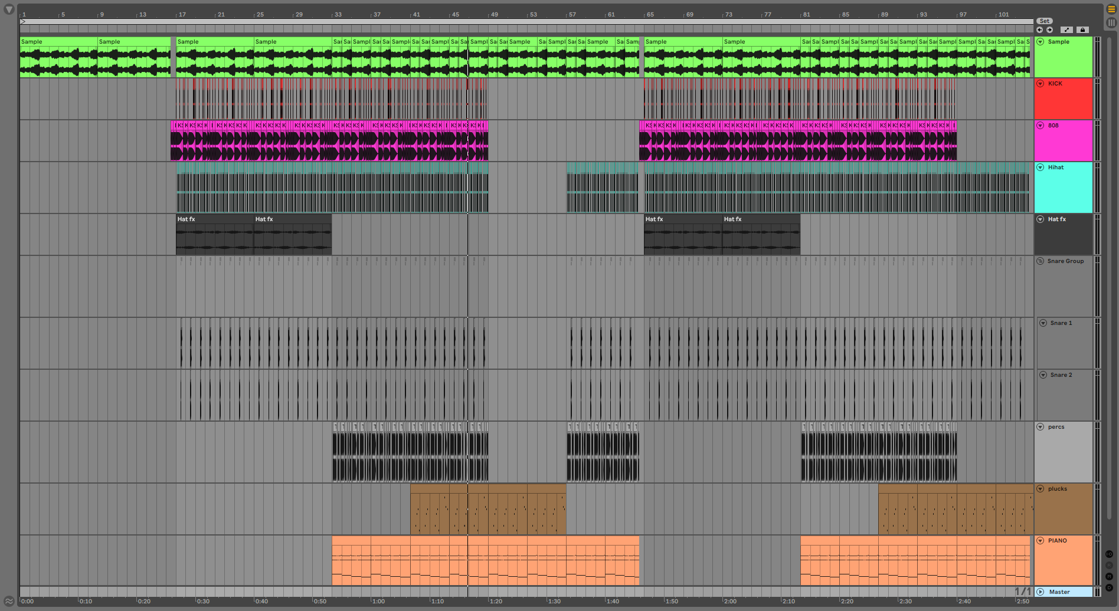The height and width of the screenshot is (611, 1119).
Task: Select the KICK track header
Action: (1064, 98)
